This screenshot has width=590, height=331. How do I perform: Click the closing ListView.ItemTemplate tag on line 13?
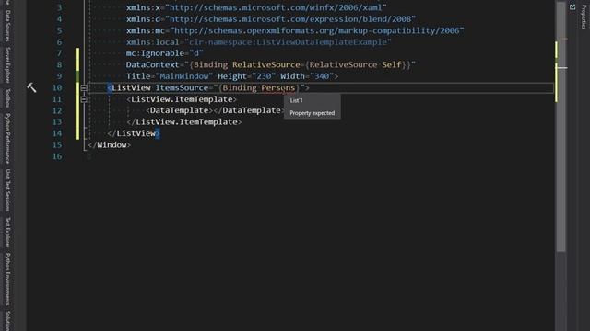point(184,122)
